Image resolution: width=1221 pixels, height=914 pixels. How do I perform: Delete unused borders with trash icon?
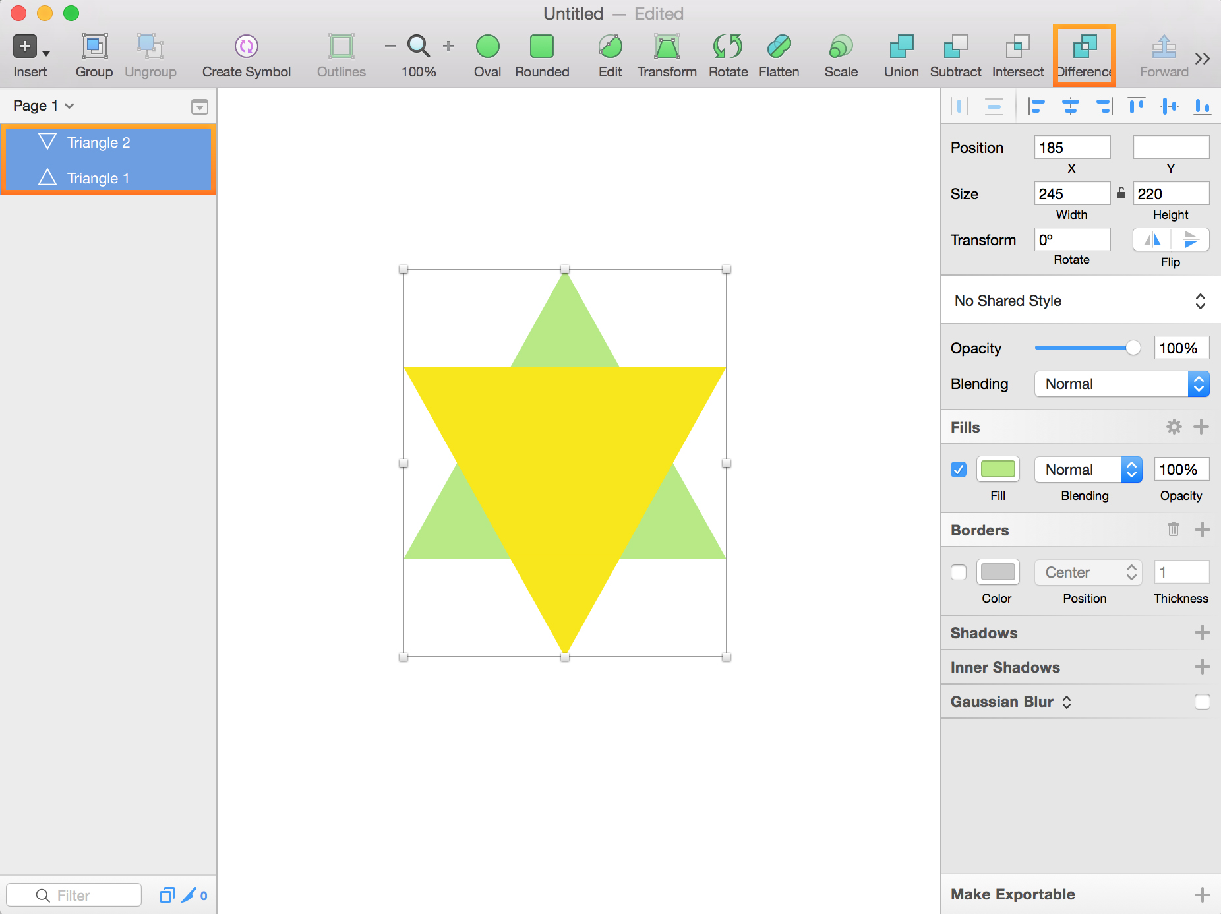point(1174,529)
